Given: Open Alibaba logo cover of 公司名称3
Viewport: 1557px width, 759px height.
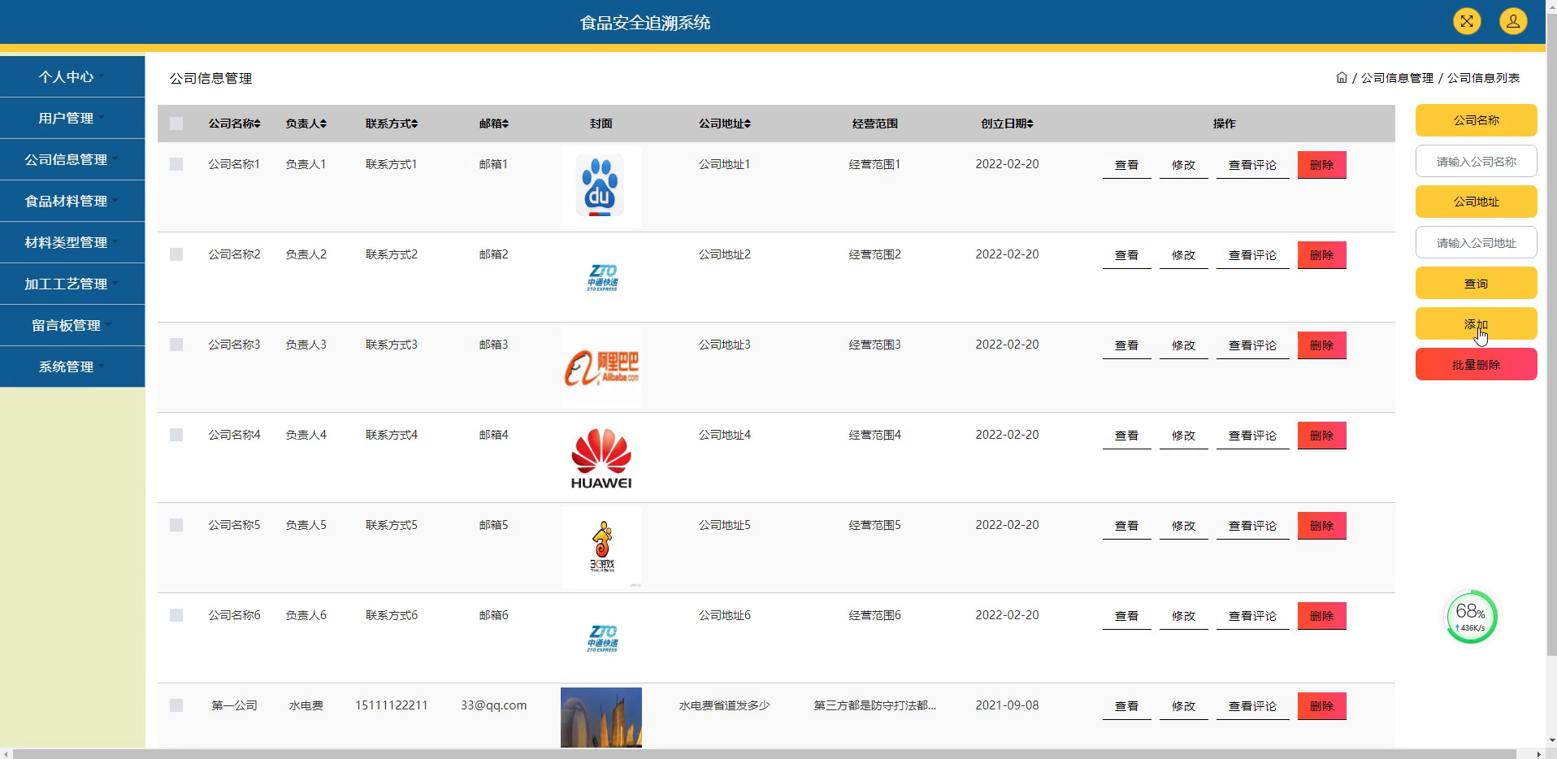Looking at the screenshot, I should 601,367.
